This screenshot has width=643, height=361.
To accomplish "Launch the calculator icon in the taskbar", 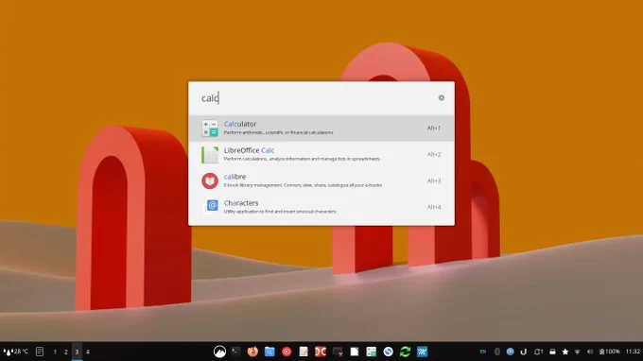I will pos(371,352).
